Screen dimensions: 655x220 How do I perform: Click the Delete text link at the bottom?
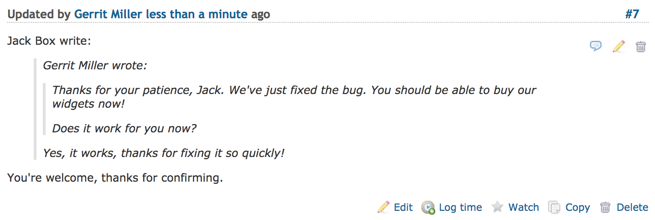pyautogui.click(x=632, y=207)
